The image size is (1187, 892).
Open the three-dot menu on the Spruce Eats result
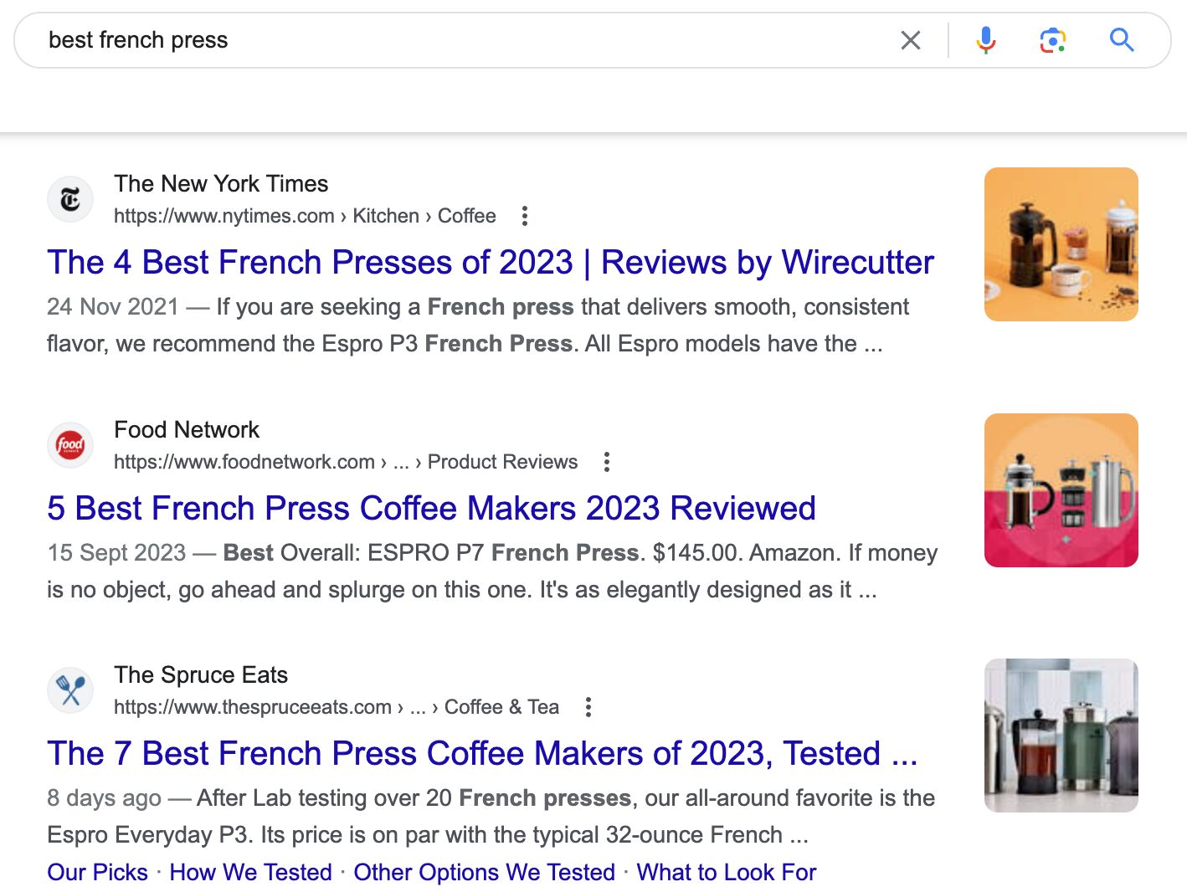click(x=588, y=707)
